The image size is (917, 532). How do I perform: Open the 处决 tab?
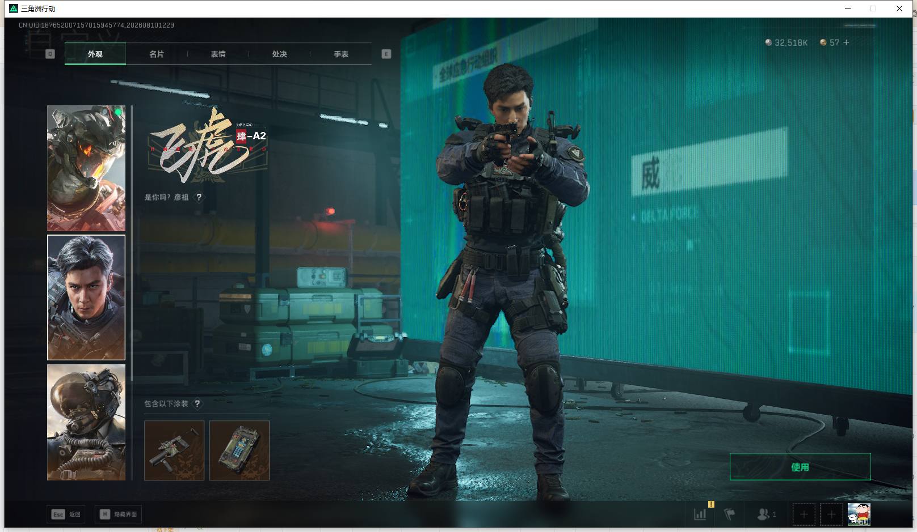coord(279,54)
